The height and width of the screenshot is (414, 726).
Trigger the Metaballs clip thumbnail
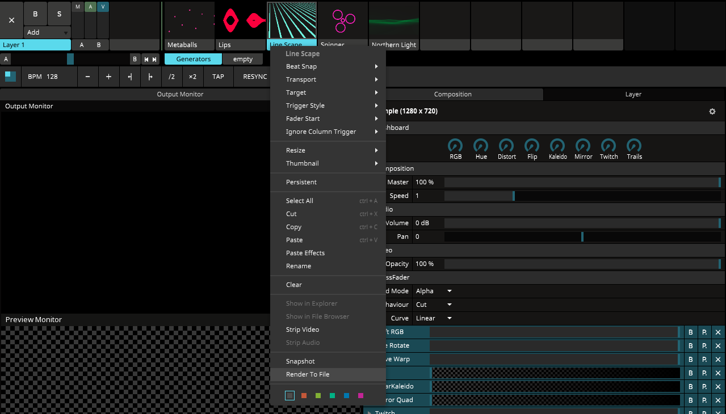click(x=190, y=20)
